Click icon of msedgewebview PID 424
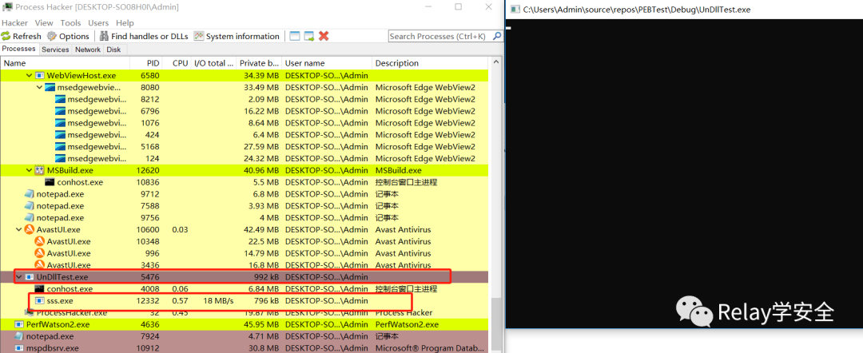This screenshot has width=863, height=353. [x=60, y=135]
